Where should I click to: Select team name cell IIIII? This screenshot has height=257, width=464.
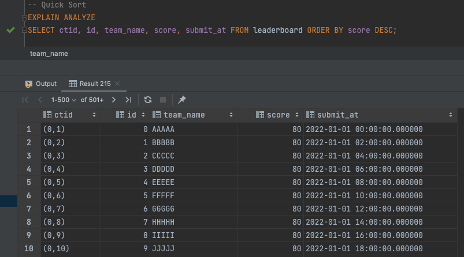pyautogui.click(x=194, y=236)
